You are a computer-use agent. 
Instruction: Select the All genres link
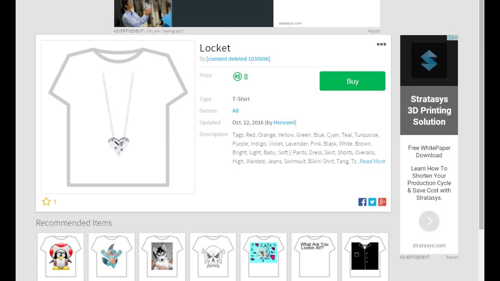pyautogui.click(x=236, y=111)
